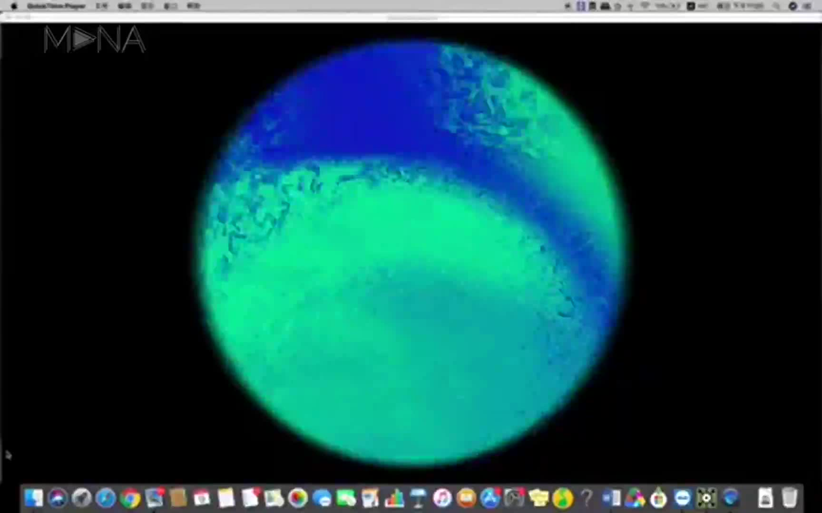This screenshot has width=822, height=513.
Task: Open Spotlight search magnifier in menu bar
Action: [776, 6]
